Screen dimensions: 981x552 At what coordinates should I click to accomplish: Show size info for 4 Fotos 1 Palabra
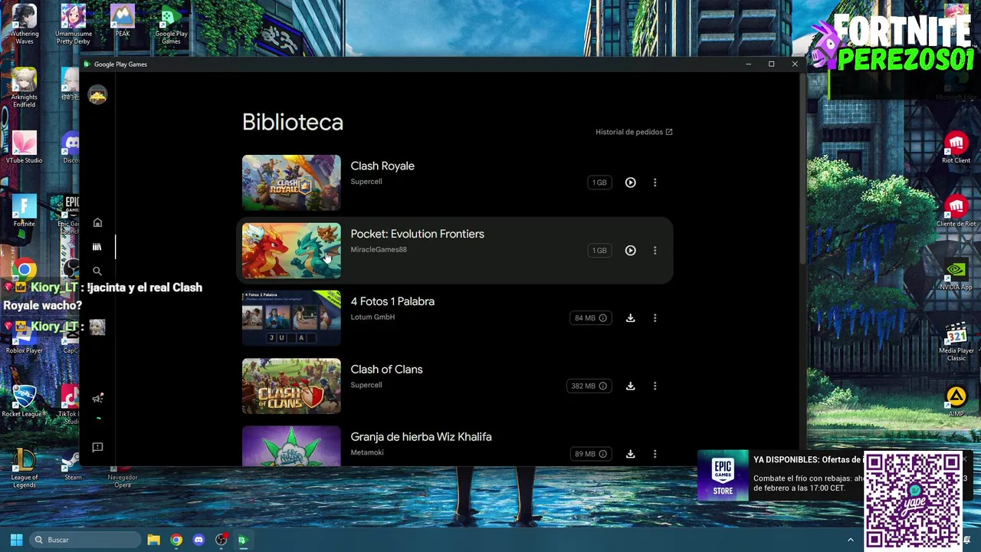pos(602,318)
